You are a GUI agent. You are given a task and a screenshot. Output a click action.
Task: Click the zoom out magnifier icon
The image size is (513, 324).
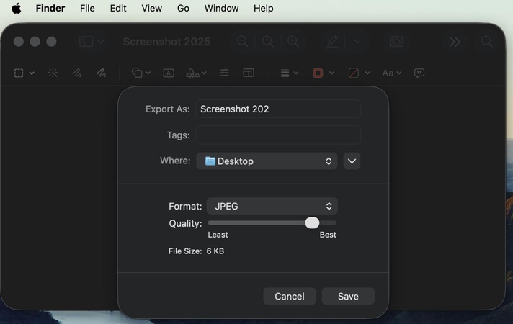pyautogui.click(x=242, y=42)
